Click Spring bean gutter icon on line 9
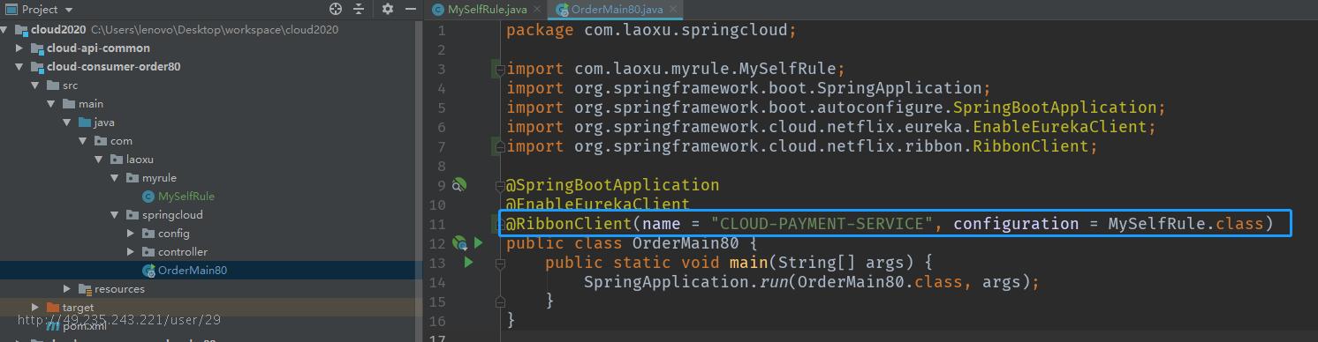1318x342 pixels. [458, 185]
